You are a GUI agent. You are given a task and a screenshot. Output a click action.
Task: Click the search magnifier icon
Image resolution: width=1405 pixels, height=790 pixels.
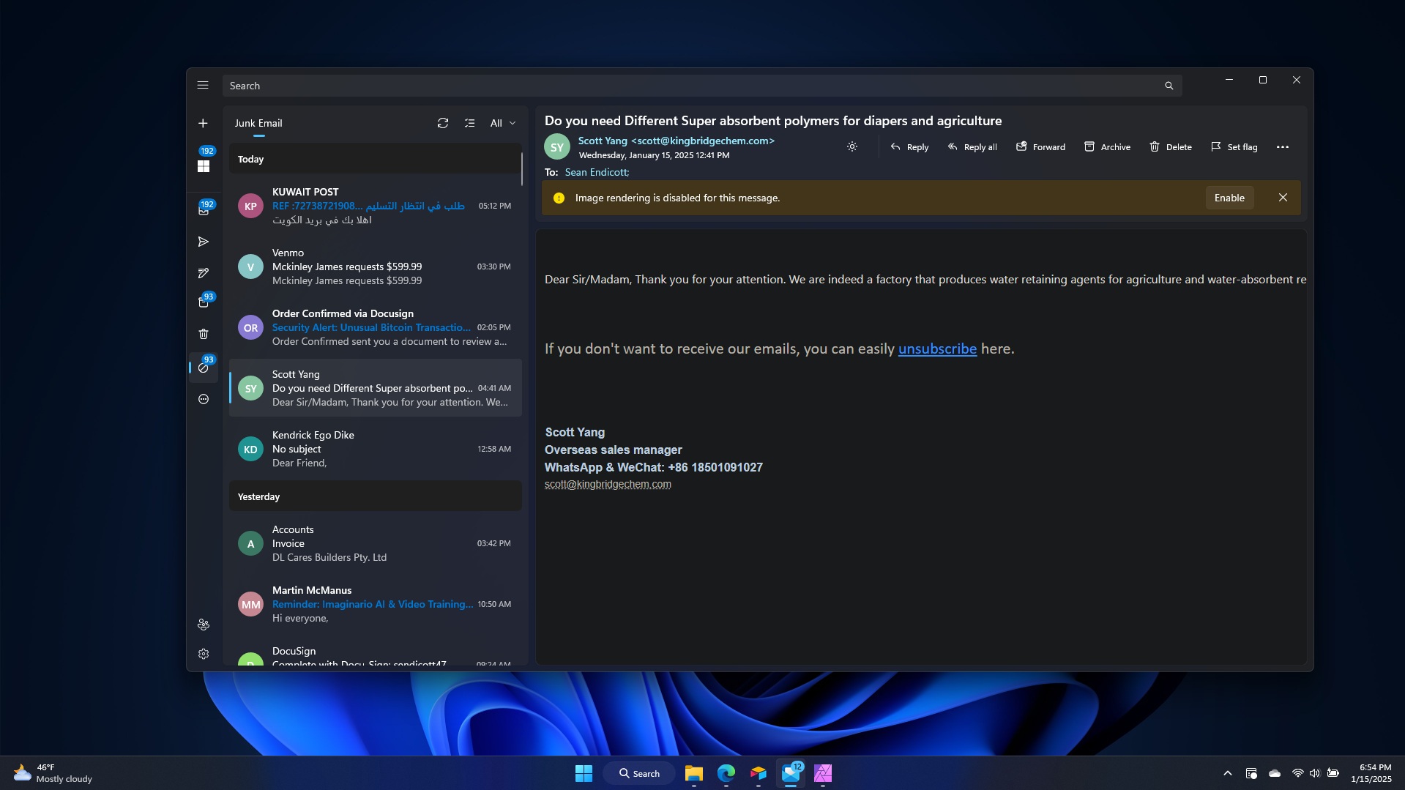1169,86
